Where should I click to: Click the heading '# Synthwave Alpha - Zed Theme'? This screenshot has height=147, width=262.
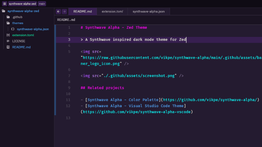(x=114, y=27)
